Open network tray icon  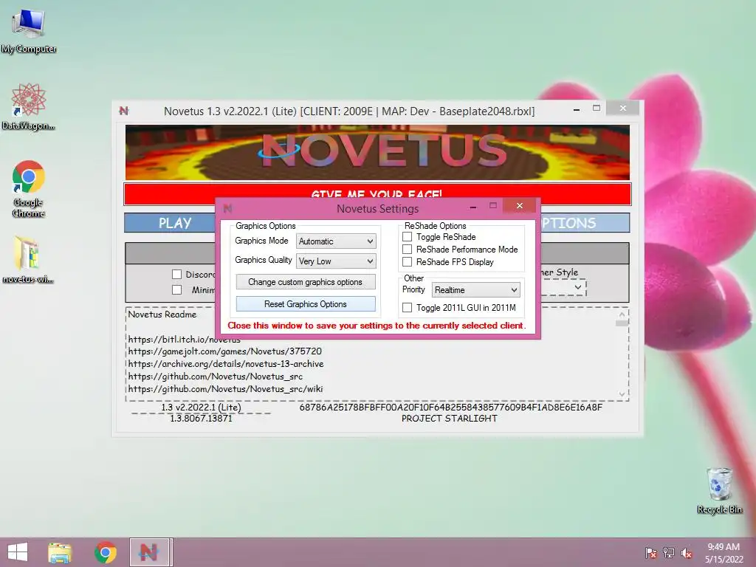669,552
